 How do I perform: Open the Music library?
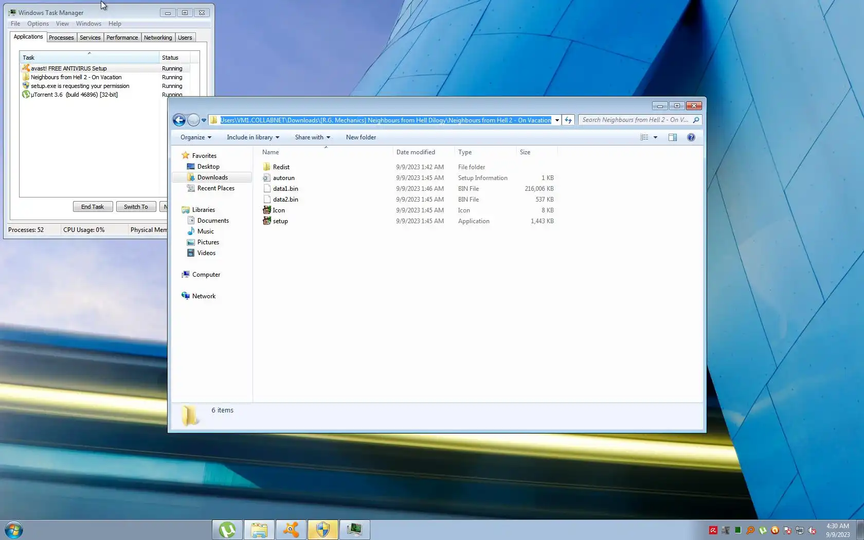coord(205,231)
